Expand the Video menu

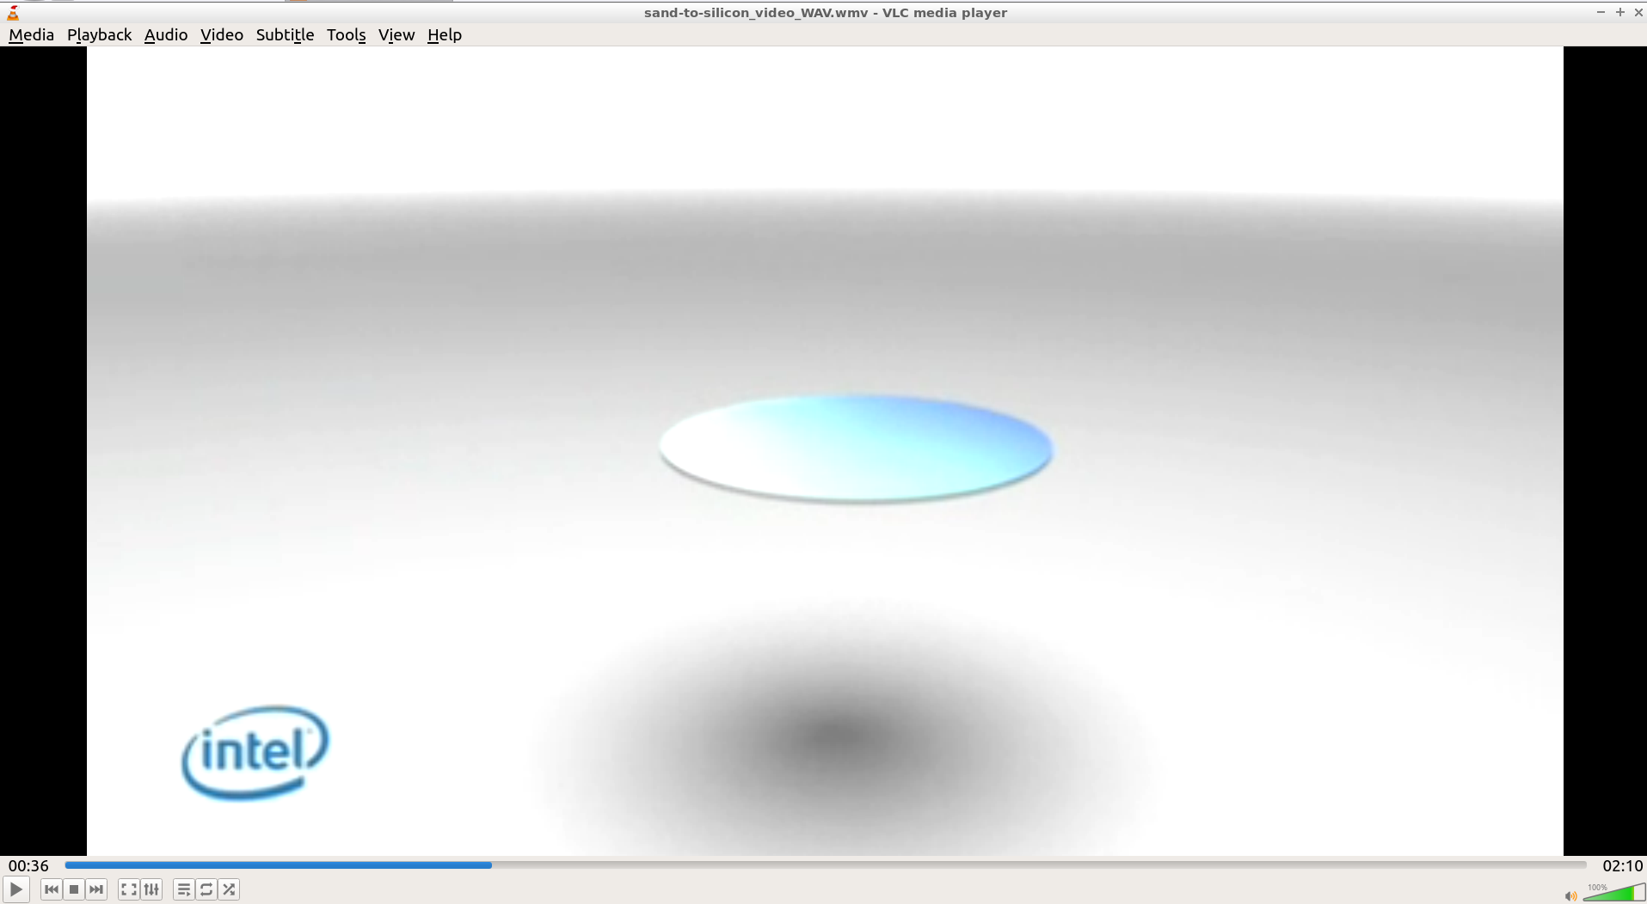point(221,34)
